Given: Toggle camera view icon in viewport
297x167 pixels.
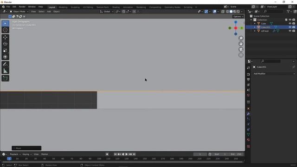Looking at the screenshot, I should (x=241, y=50).
